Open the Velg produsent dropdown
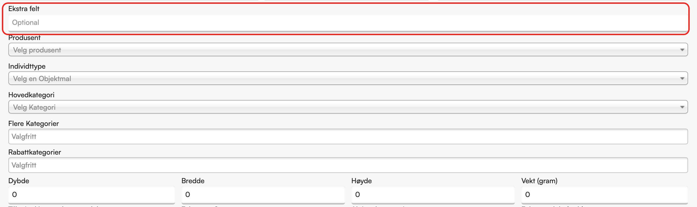Viewport: 697px width, 207px height. click(x=348, y=50)
